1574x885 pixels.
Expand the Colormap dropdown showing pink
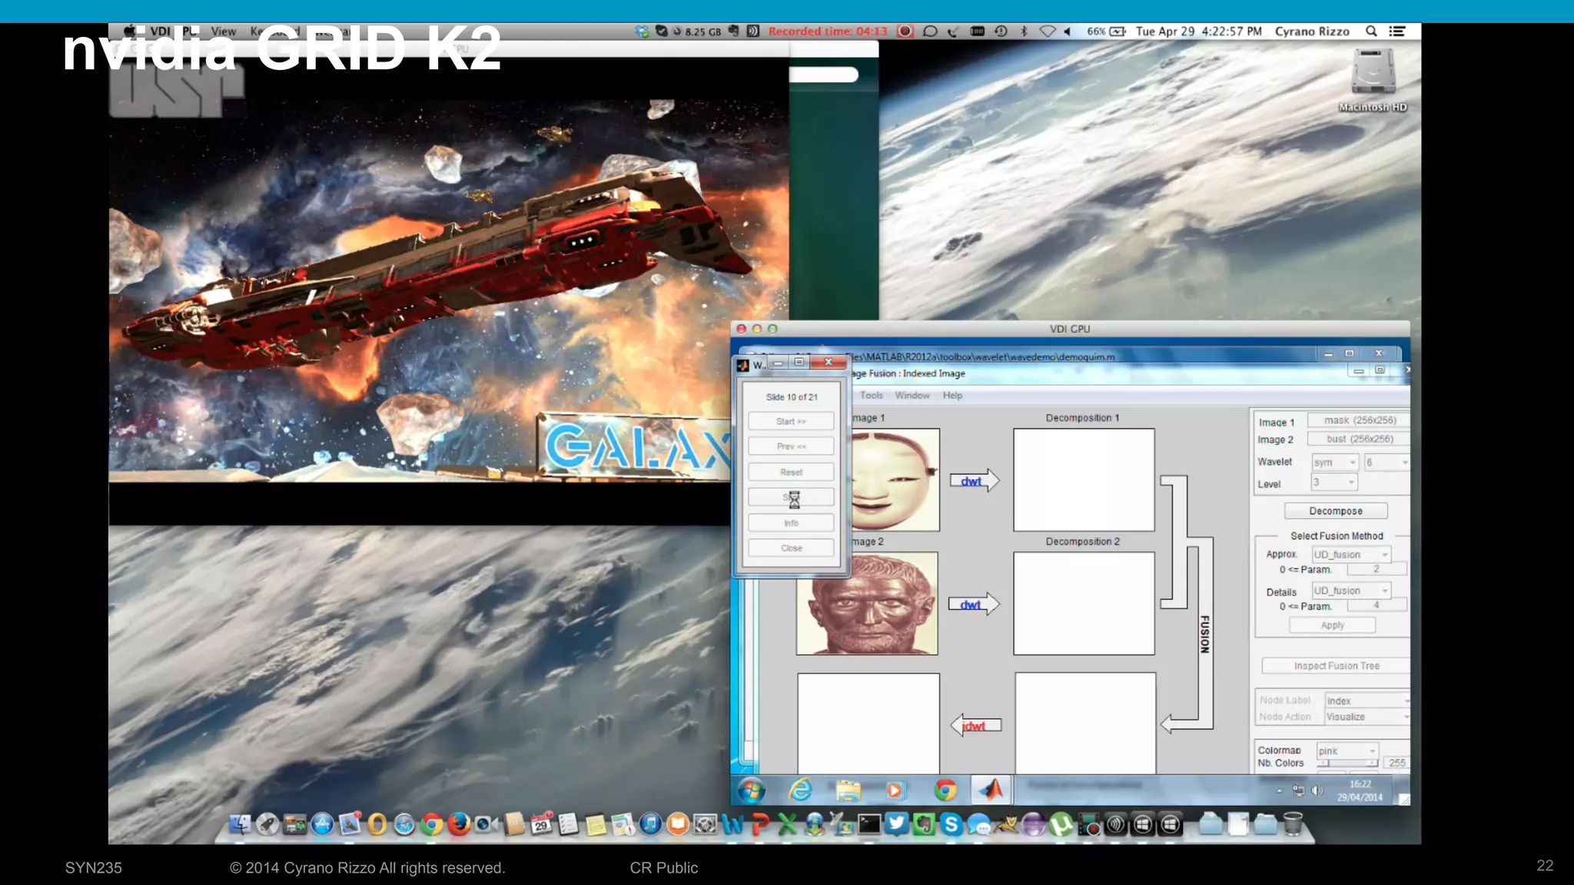click(x=1347, y=751)
